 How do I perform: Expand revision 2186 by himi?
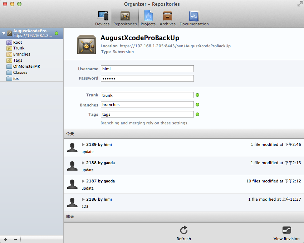pos(83,199)
